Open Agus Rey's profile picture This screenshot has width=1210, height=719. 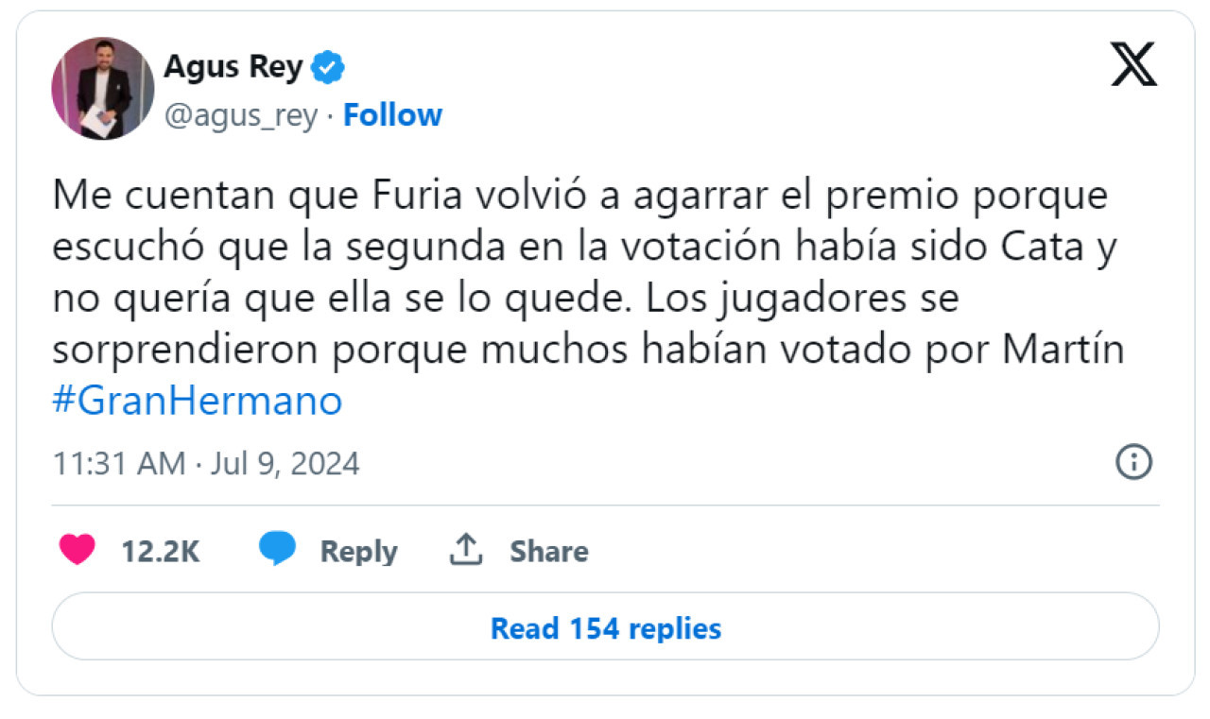click(103, 89)
